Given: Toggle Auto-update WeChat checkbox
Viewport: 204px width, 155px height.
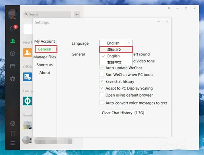Looking at the screenshot, I should (102, 68).
